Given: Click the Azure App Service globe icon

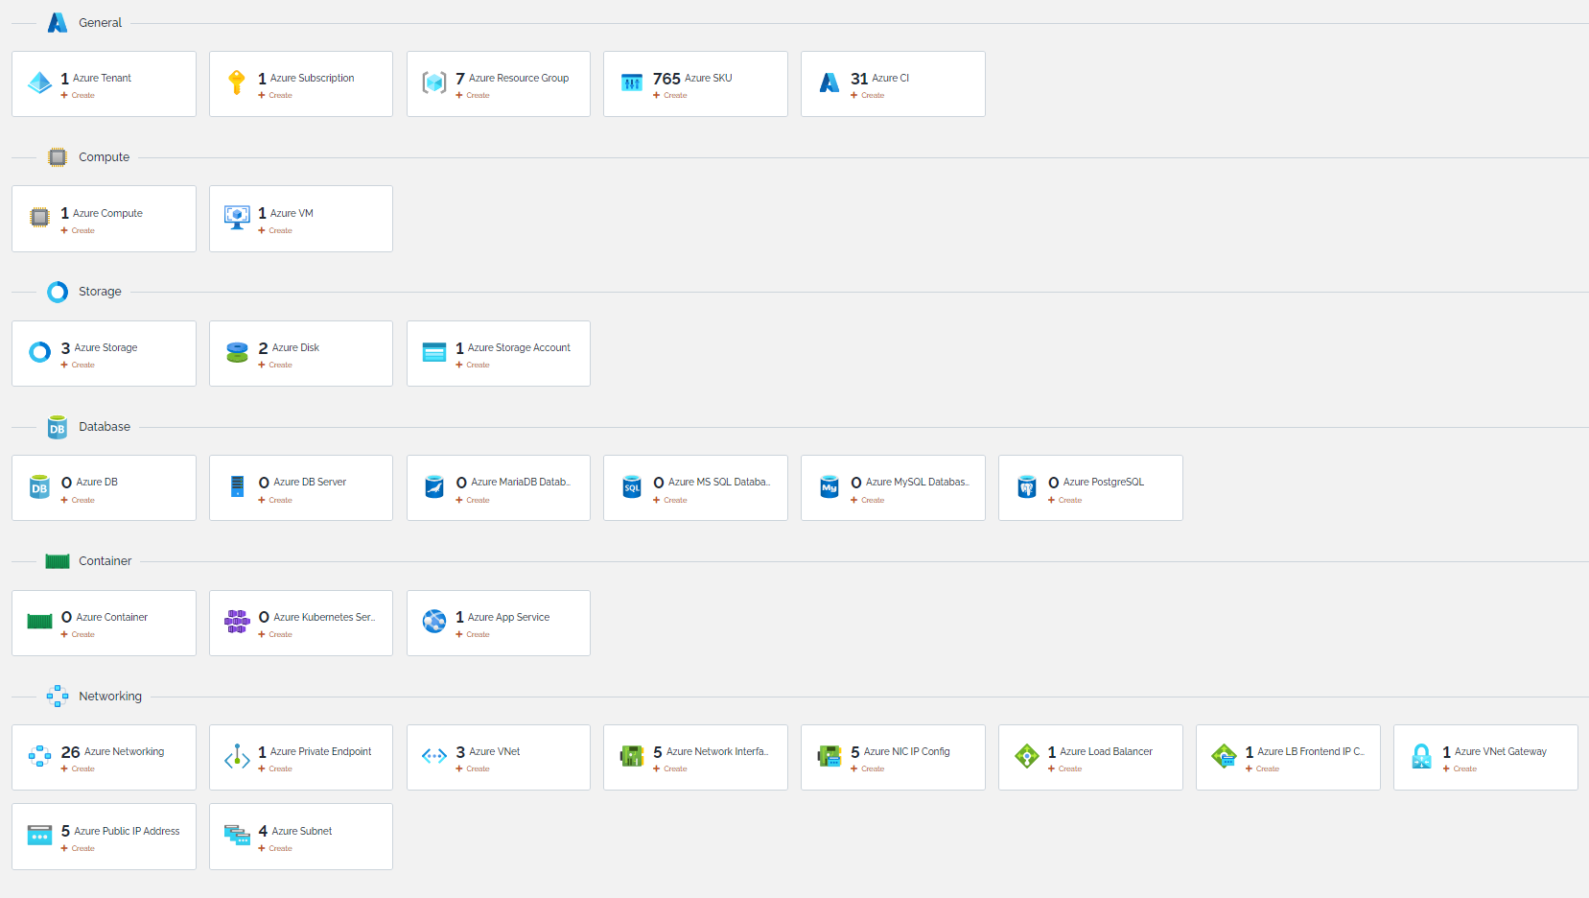Looking at the screenshot, I should (434, 622).
